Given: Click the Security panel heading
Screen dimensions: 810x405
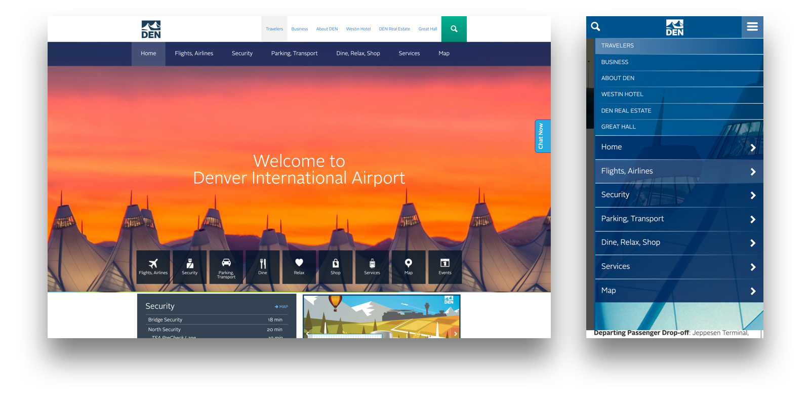Looking at the screenshot, I should 160,306.
